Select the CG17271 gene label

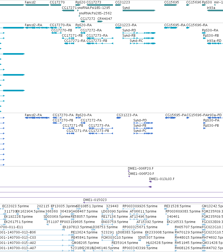pyautogui.click(x=69, y=8)
